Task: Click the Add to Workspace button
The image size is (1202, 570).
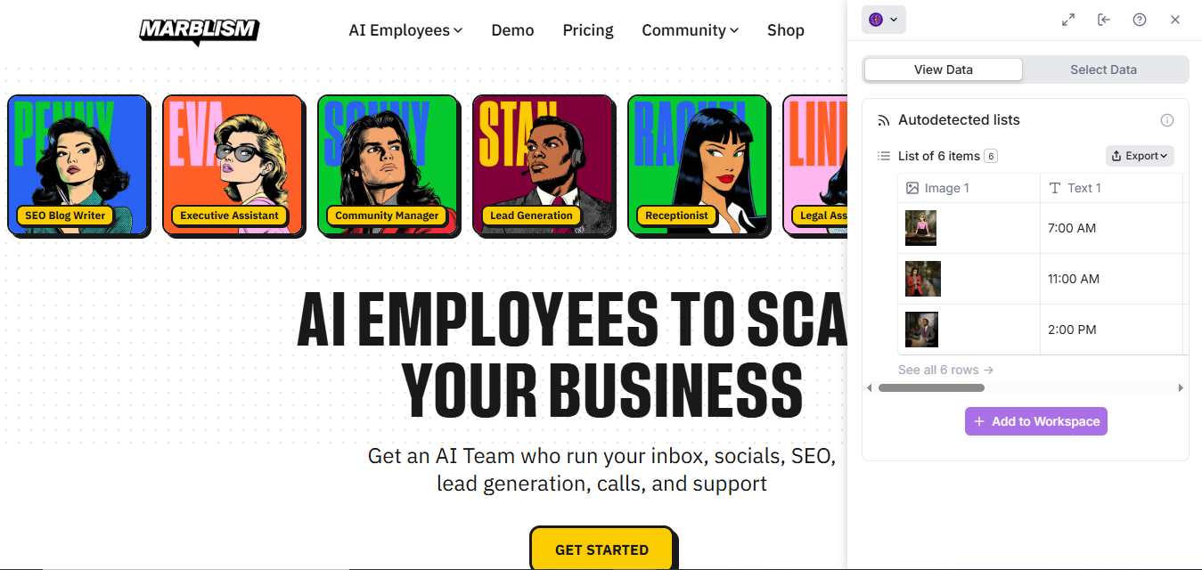Action: pos(1035,421)
